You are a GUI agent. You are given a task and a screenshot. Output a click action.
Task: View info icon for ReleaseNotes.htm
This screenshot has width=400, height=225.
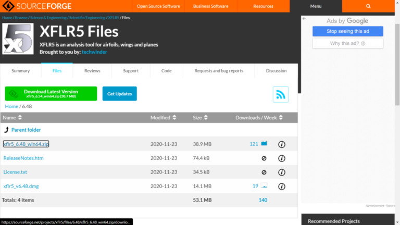(x=282, y=158)
